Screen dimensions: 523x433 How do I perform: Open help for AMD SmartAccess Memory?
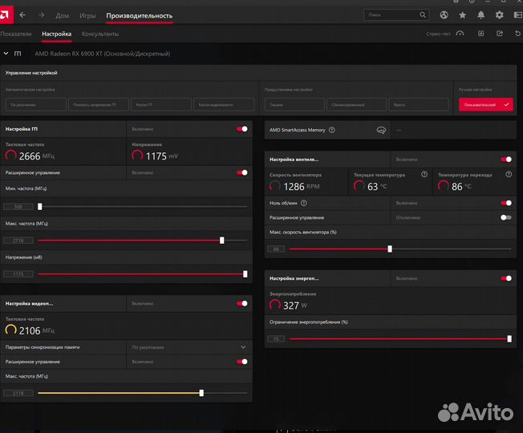(x=332, y=130)
